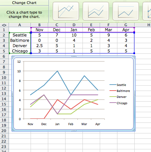This screenshot has height=152, width=151.
Task: Click the chart's right-edge resize handle
Action: (135, 93)
